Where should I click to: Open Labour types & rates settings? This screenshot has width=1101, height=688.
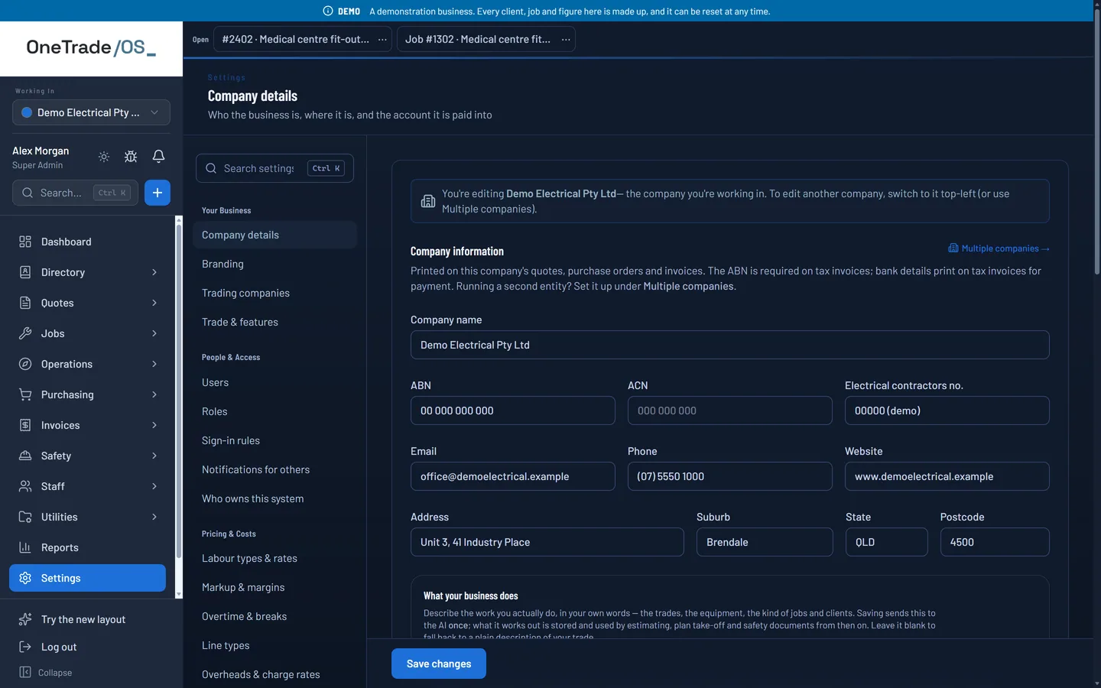click(x=274, y=558)
